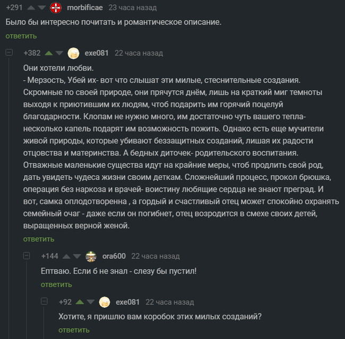Upvote ora600's comment
Screen dimensions: 345x339
click(x=67, y=256)
